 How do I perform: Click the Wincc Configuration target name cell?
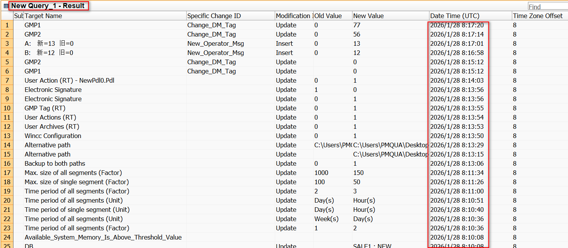[x=53, y=136]
